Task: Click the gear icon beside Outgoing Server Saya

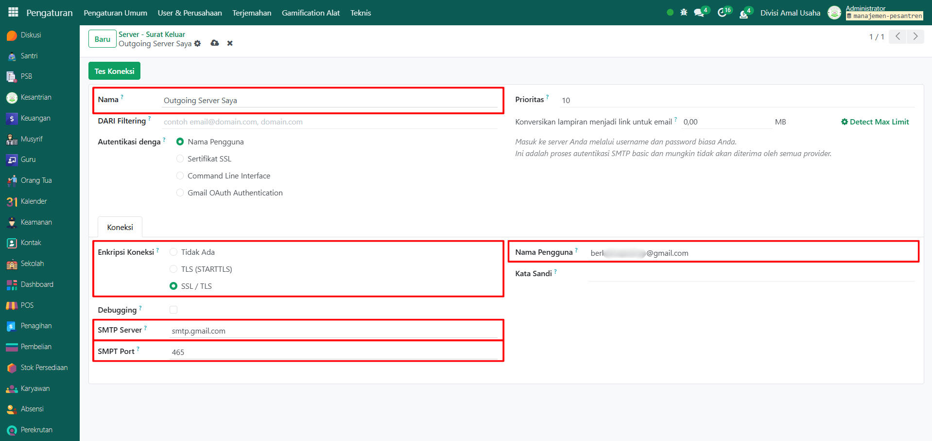Action: pos(197,44)
